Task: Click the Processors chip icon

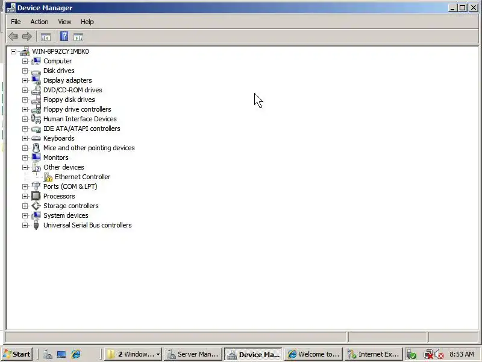Action: 36,196
